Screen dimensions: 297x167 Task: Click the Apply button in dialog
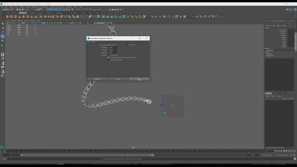coord(118,79)
